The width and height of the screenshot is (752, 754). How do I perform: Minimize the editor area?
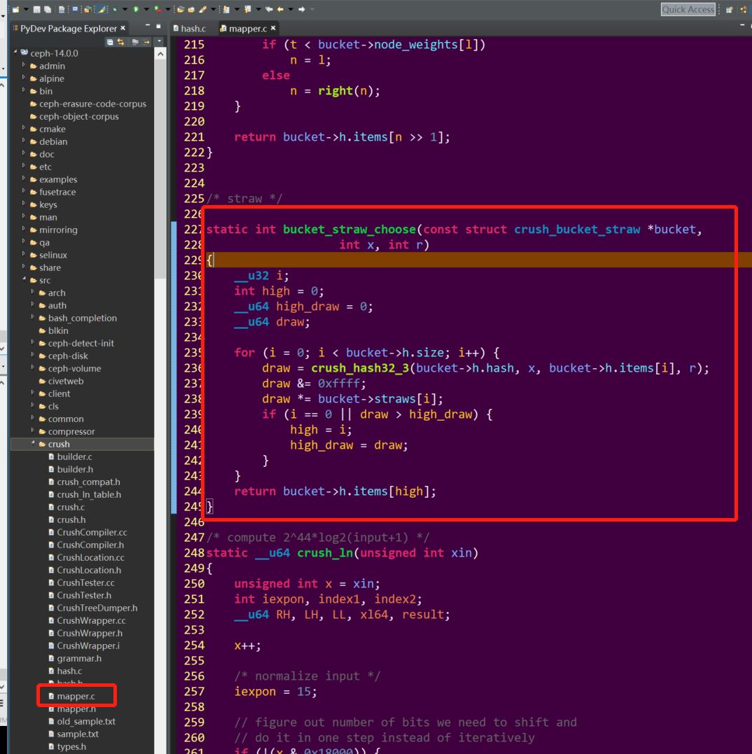pyautogui.click(x=743, y=25)
